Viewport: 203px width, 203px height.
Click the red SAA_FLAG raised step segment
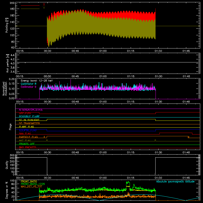pyautogui.click(x=176, y=133)
